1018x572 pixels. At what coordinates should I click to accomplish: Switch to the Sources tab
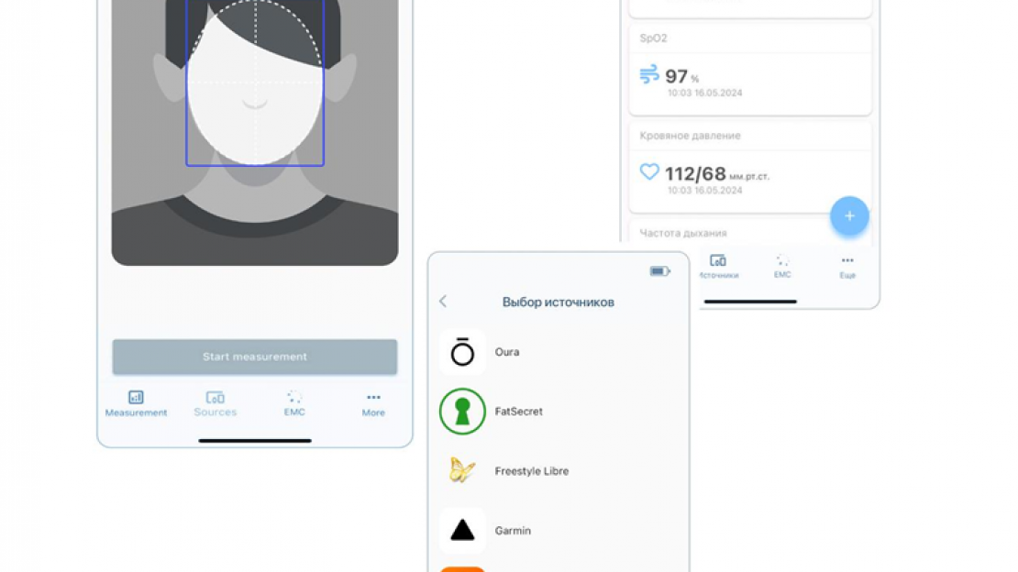216,403
